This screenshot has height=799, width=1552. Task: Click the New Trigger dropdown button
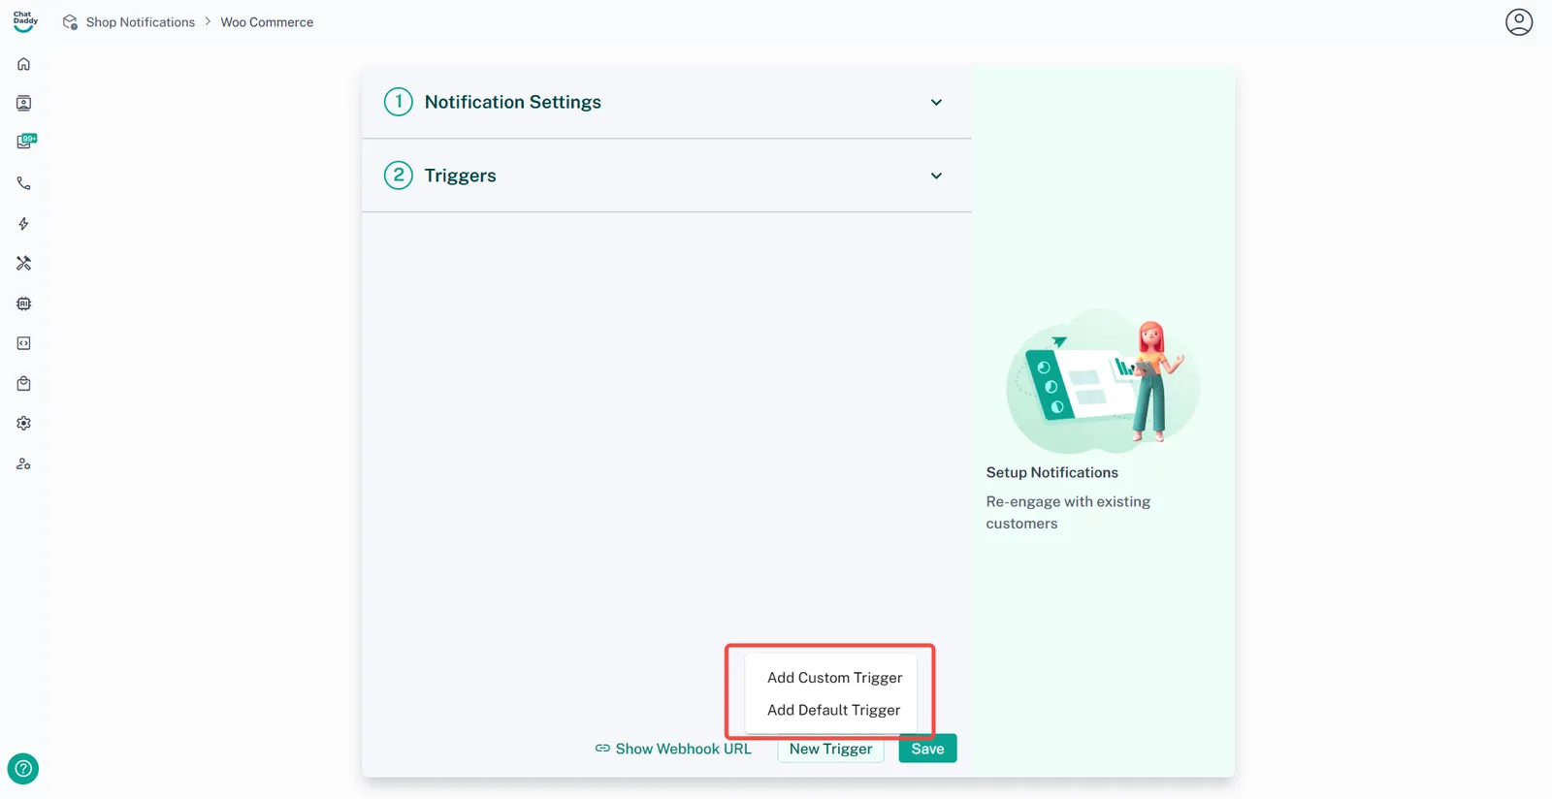pos(830,749)
